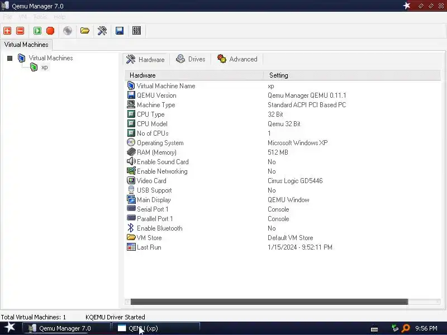Click the shield icon beside Virtual Machine Name
Image resolution: width=447 pixels, height=335 pixels.
click(131, 85)
